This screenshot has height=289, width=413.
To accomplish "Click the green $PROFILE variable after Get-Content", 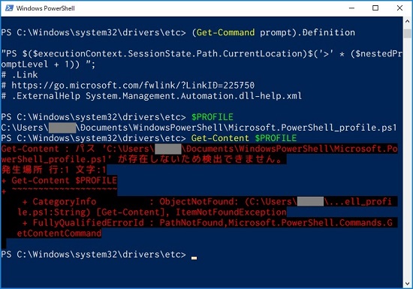I will pyautogui.click(x=276, y=138).
